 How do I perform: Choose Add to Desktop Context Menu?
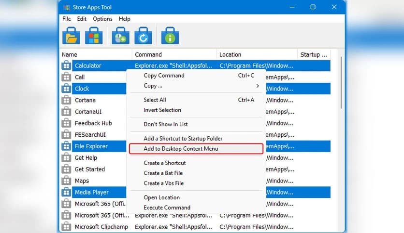point(196,149)
